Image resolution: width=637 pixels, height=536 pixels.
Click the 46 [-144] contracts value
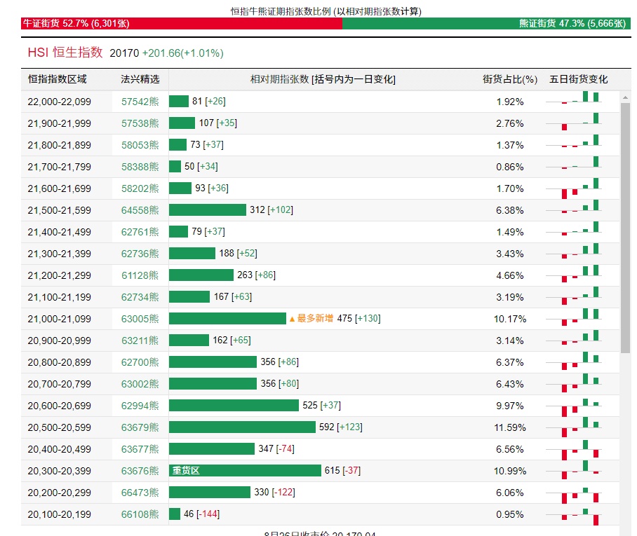[x=201, y=514]
